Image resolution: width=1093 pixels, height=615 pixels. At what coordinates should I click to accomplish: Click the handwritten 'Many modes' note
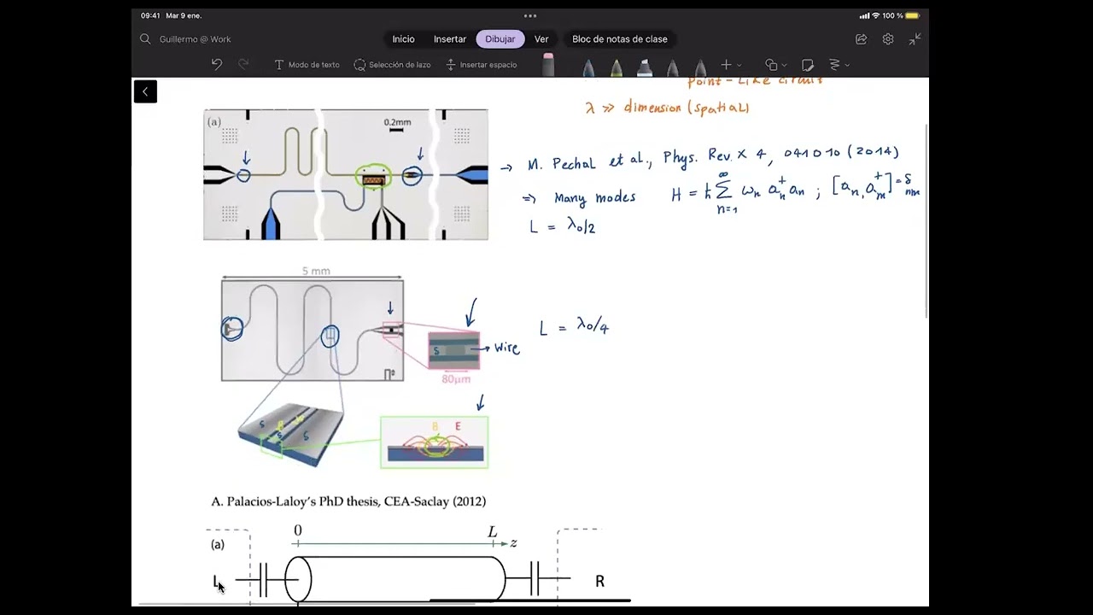(594, 197)
